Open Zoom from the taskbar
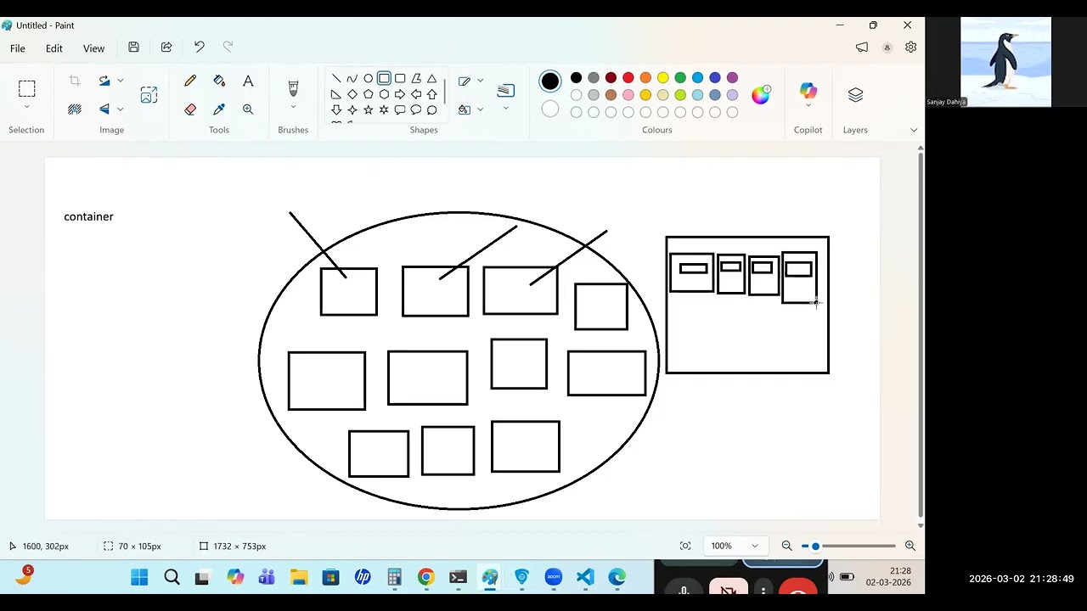Viewport: 1087px width, 611px height. click(x=554, y=578)
